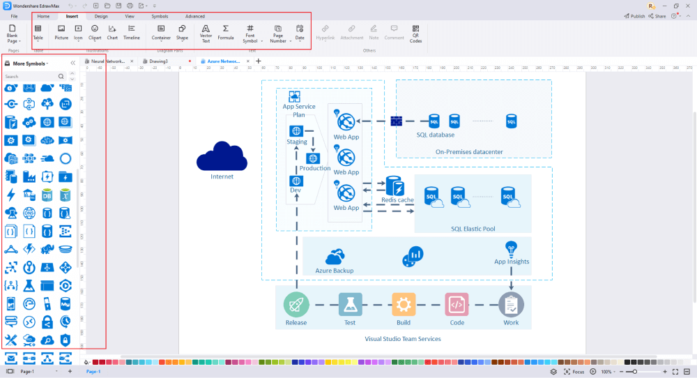Viewport: 697px width, 378px height.
Task: Select the Page-1 sheet tab
Action: coord(93,371)
